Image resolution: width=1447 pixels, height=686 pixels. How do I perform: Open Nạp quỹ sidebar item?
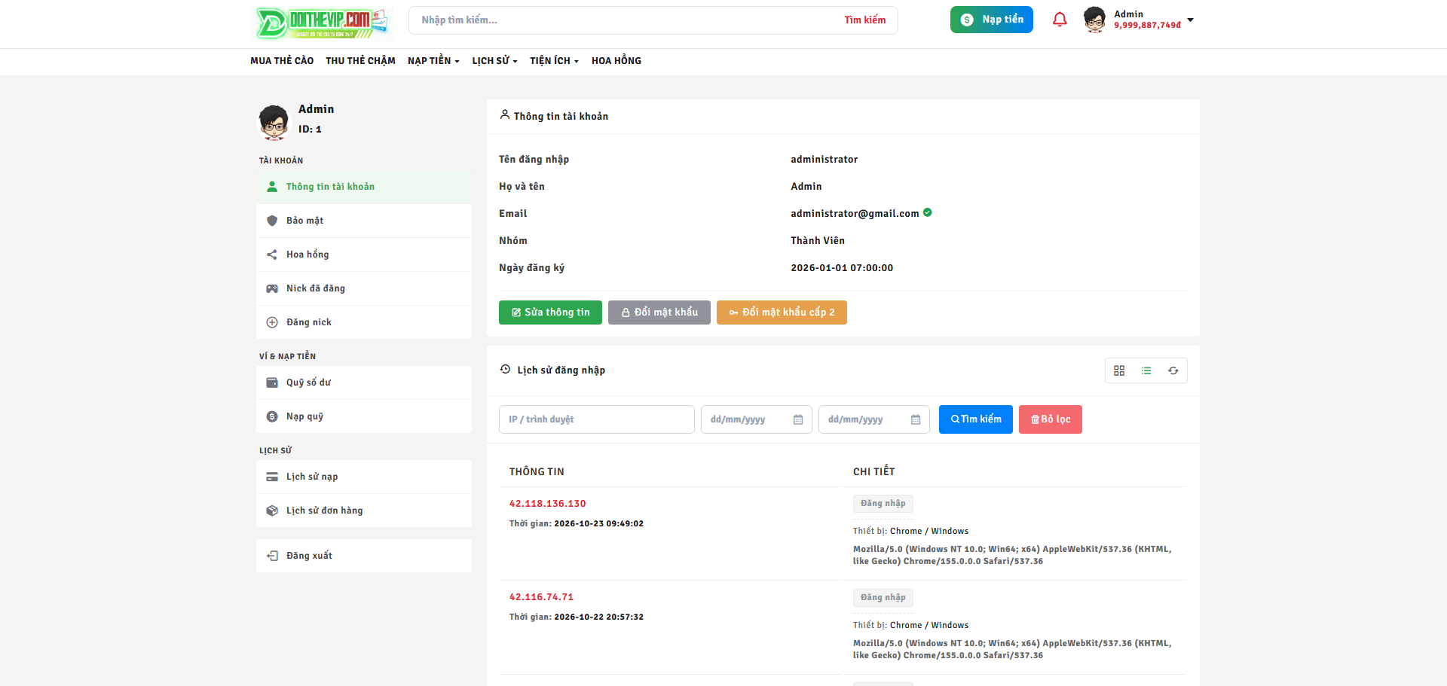[x=364, y=416]
